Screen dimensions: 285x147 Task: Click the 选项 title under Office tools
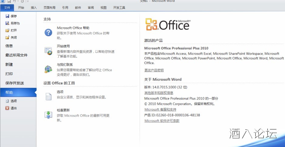pyautogui.click(x=60, y=92)
